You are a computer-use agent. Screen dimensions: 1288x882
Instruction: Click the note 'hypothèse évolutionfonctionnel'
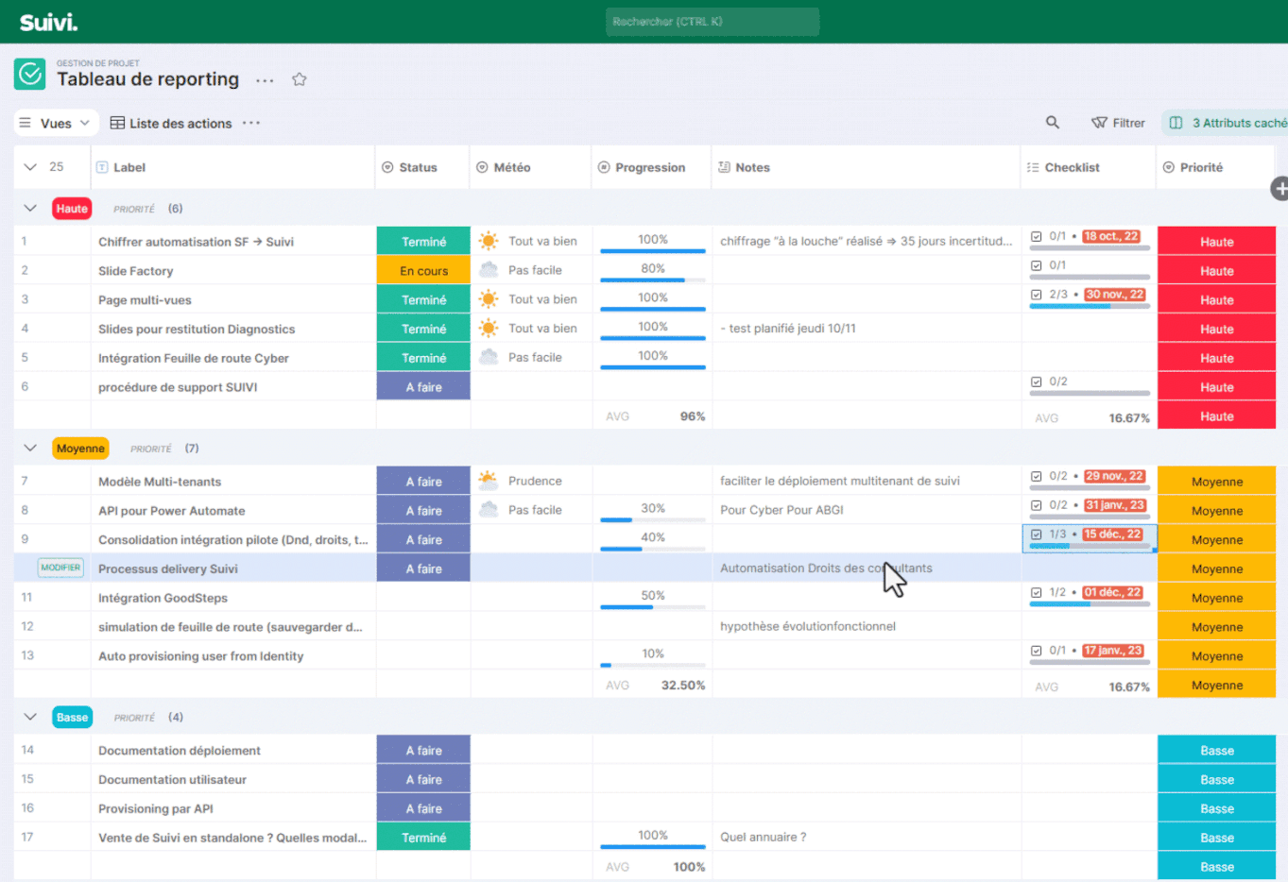[x=808, y=626]
